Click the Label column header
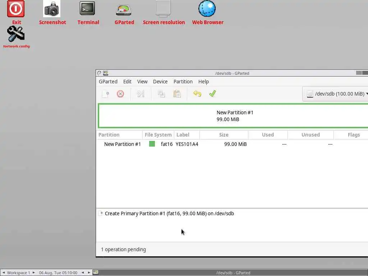Image resolution: width=368 pixels, height=276 pixels. 187,135
